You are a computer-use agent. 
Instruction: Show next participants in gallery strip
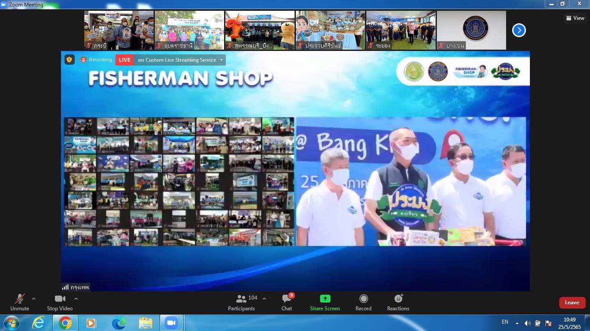pos(519,30)
